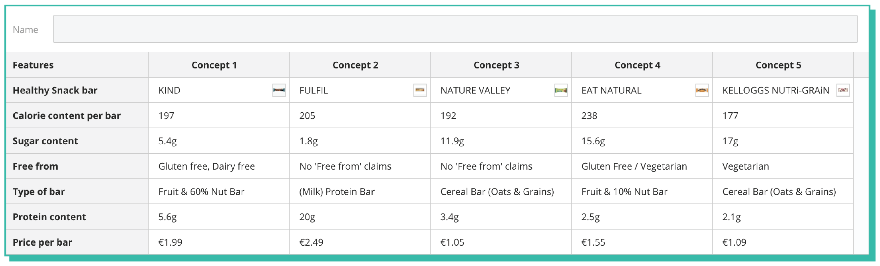
Task: Click the Gluten free, Dairy free cell
Action: coord(207,166)
